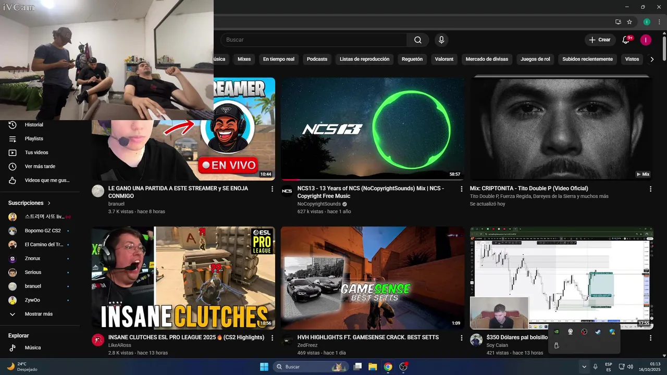This screenshot has width=667, height=375.
Task: Select Mercado de divisas chip
Action: click(487, 59)
